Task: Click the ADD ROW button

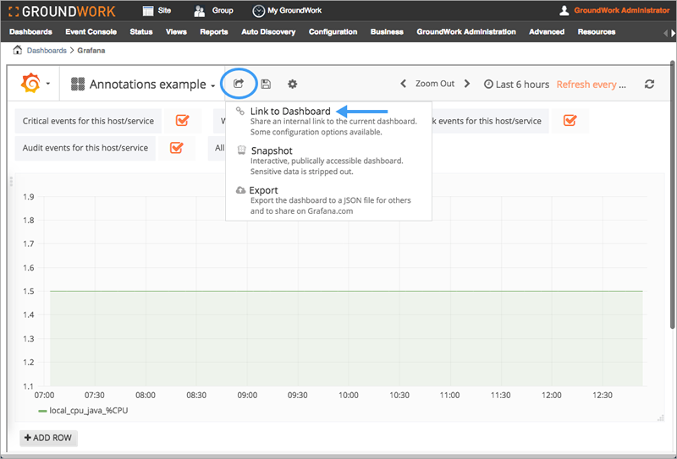Action: pos(48,437)
